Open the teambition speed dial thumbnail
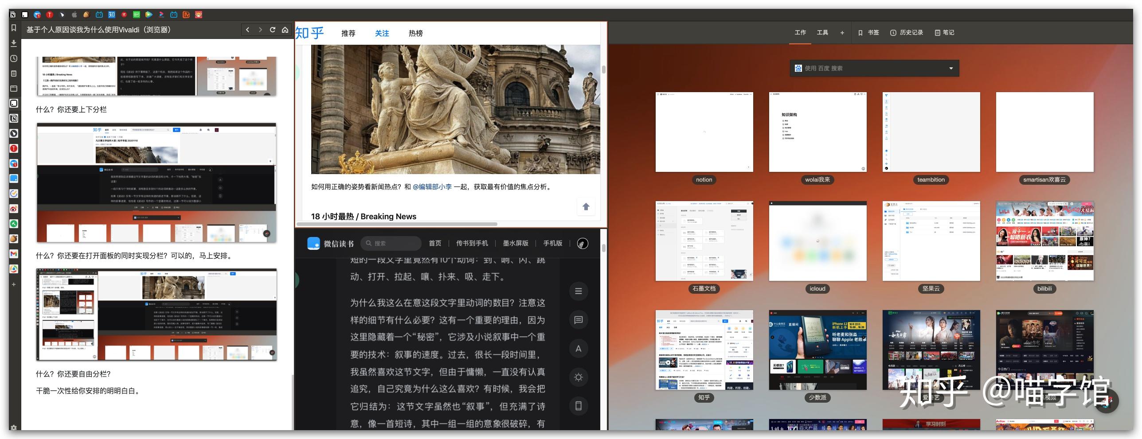The height and width of the screenshot is (439, 1142). pos(931,132)
